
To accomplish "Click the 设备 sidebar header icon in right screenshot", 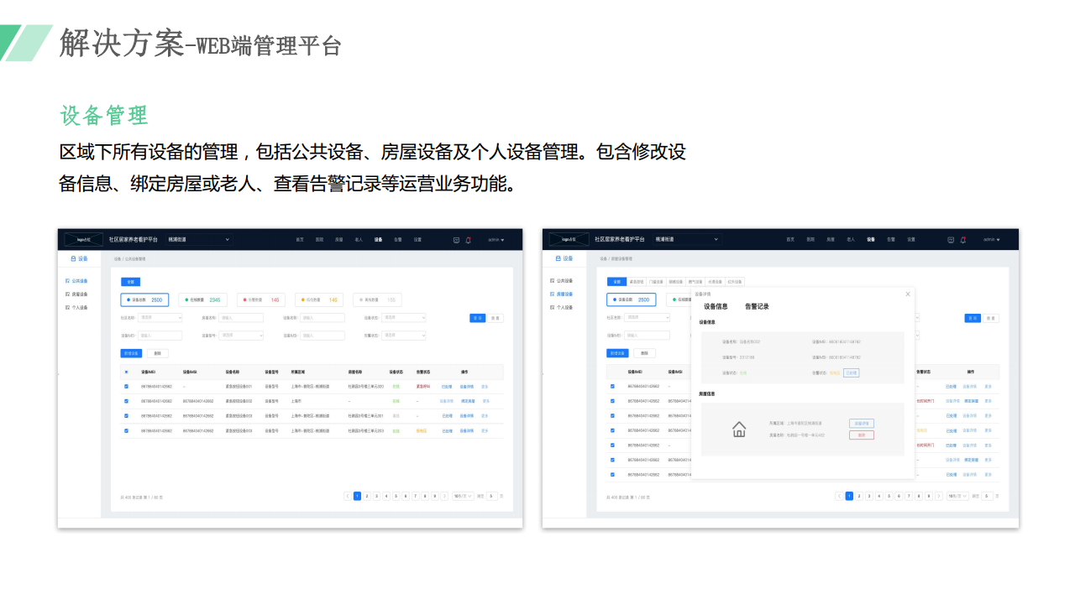I will pyautogui.click(x=558, y=259).
